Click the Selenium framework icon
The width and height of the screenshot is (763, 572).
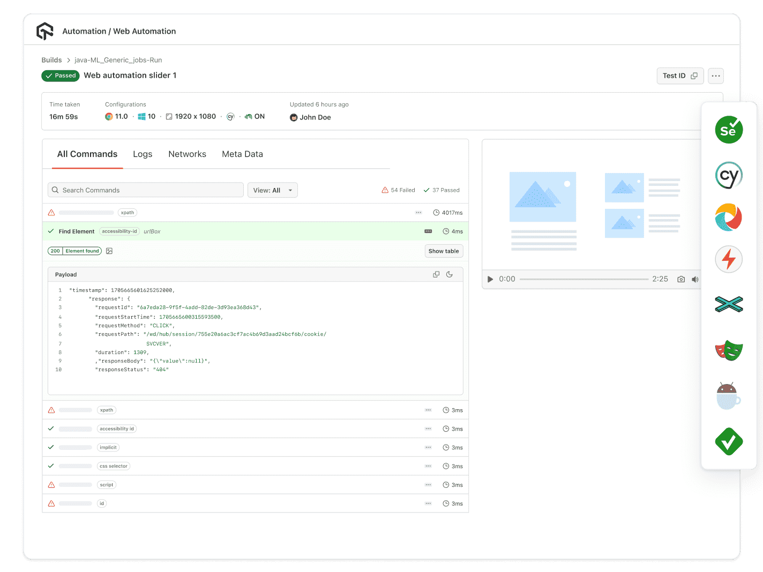728,130
